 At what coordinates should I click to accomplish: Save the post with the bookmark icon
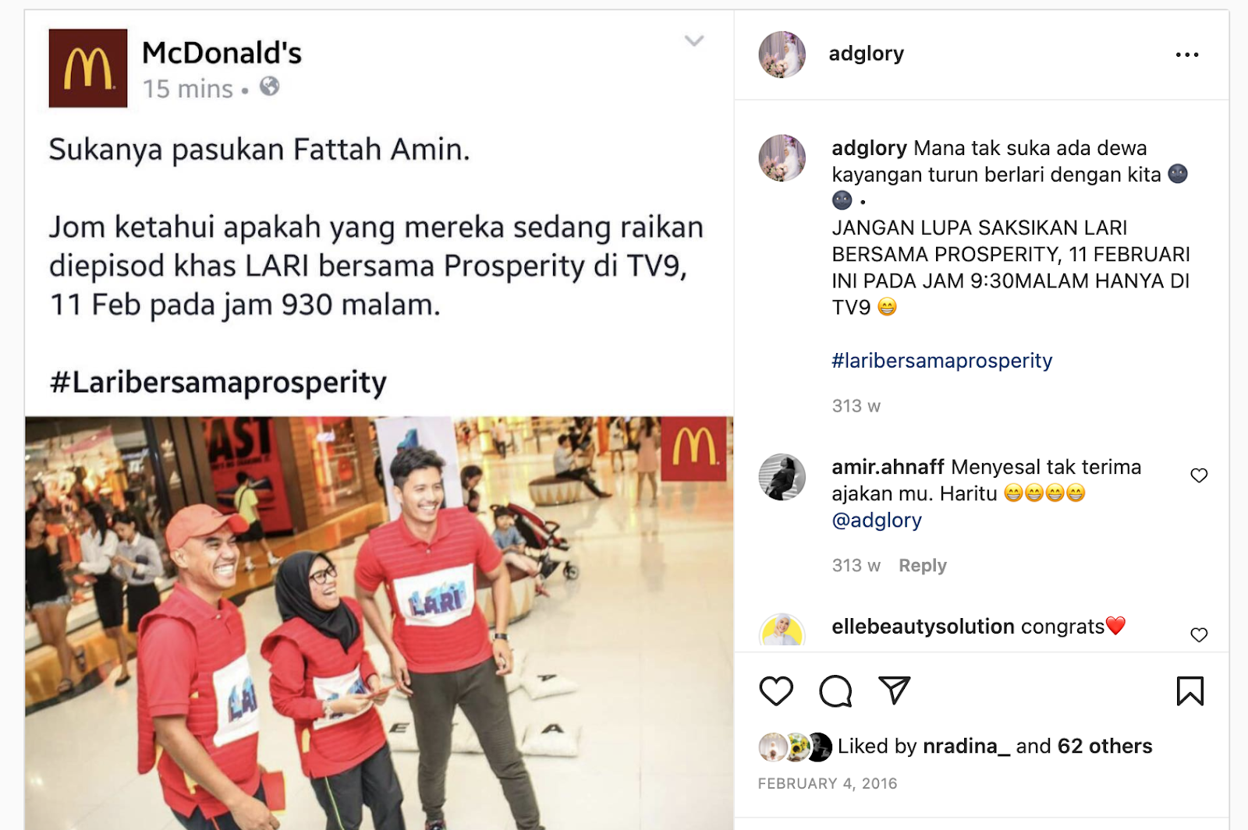[1189, 691]
